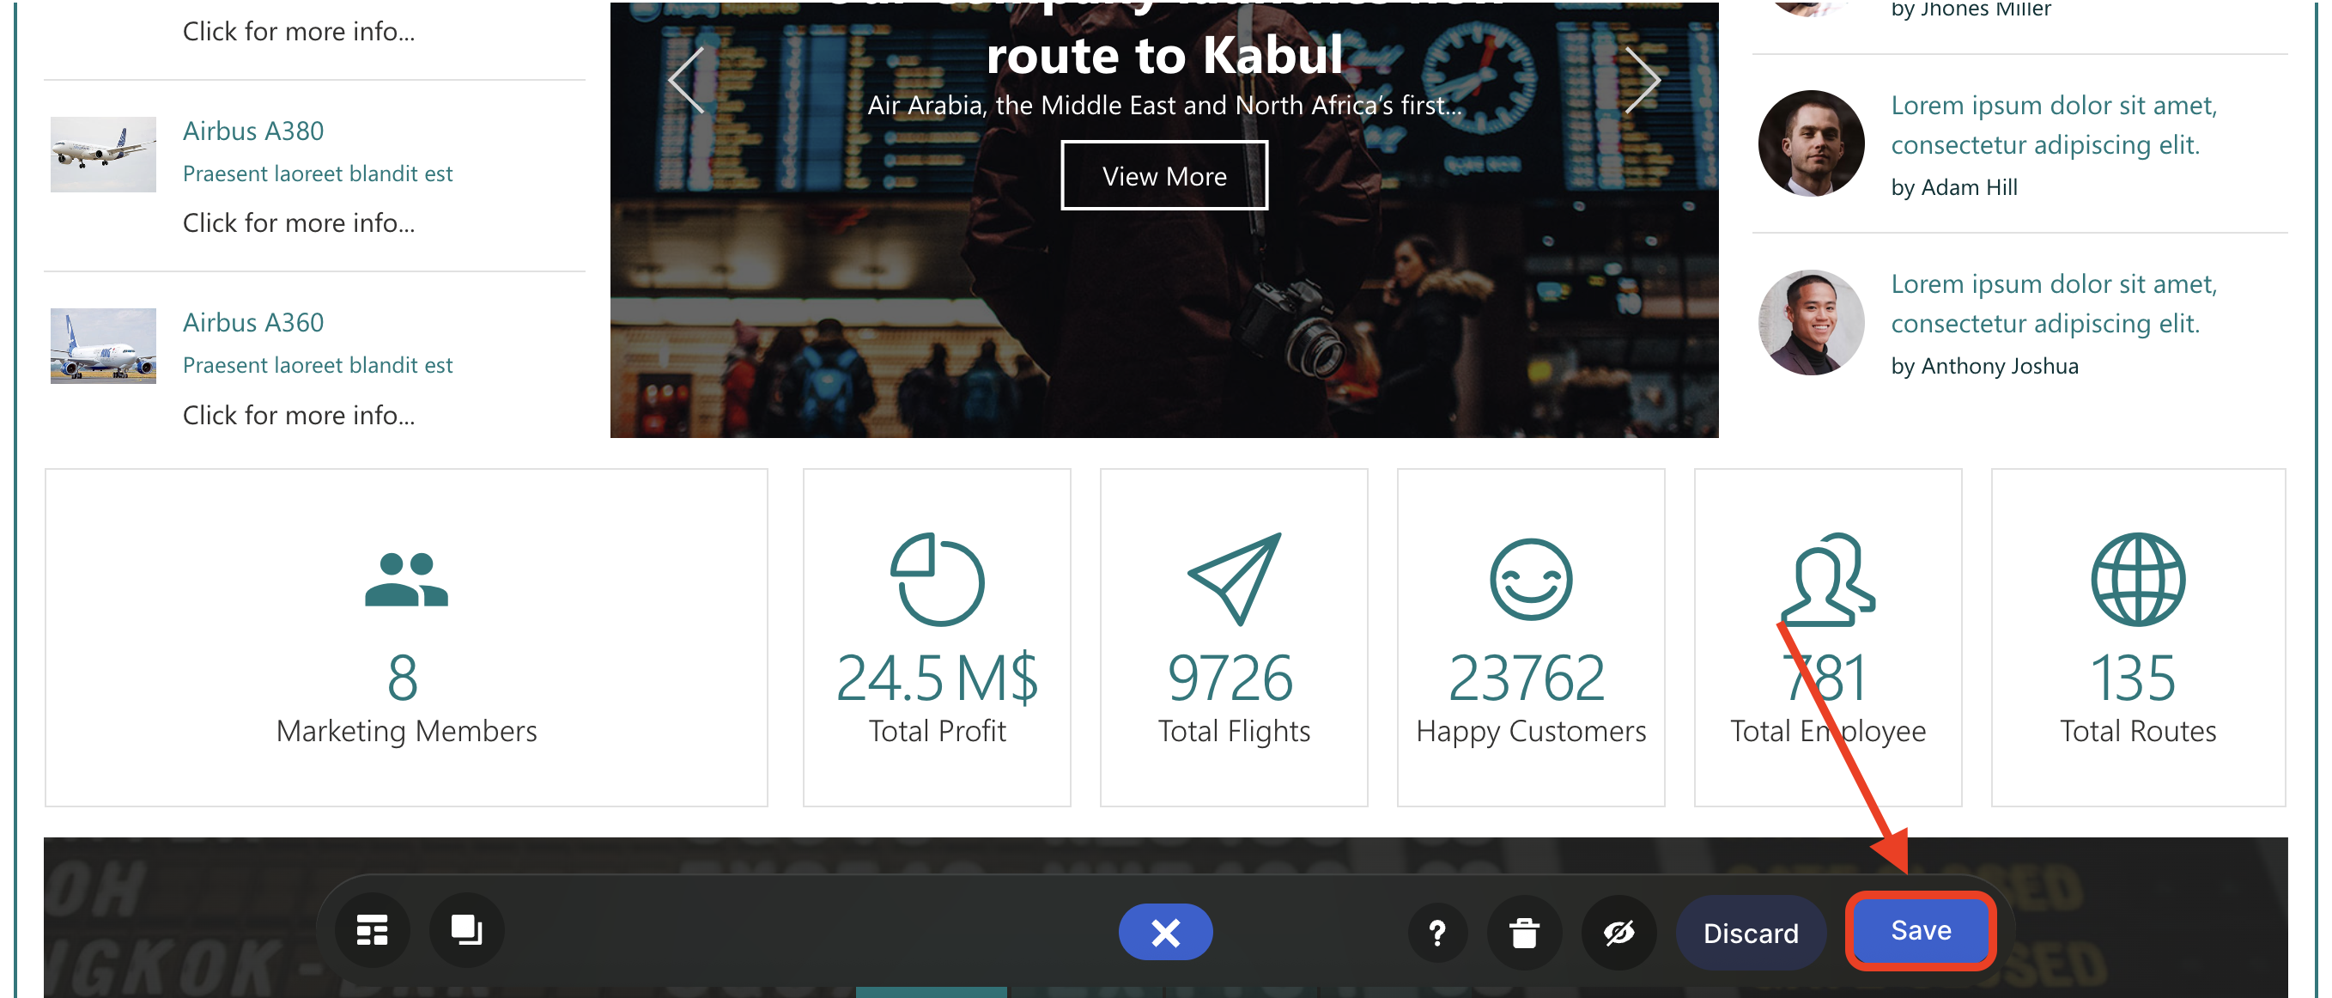Discard the current changes
The width and height of the screenshot is (2332, 998).
[1751, 933]
